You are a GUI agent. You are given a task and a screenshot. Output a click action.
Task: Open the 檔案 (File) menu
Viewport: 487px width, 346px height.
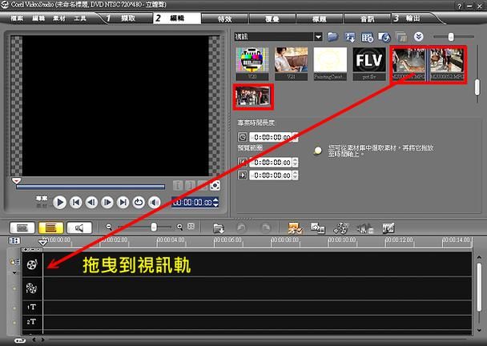point(17,18)
